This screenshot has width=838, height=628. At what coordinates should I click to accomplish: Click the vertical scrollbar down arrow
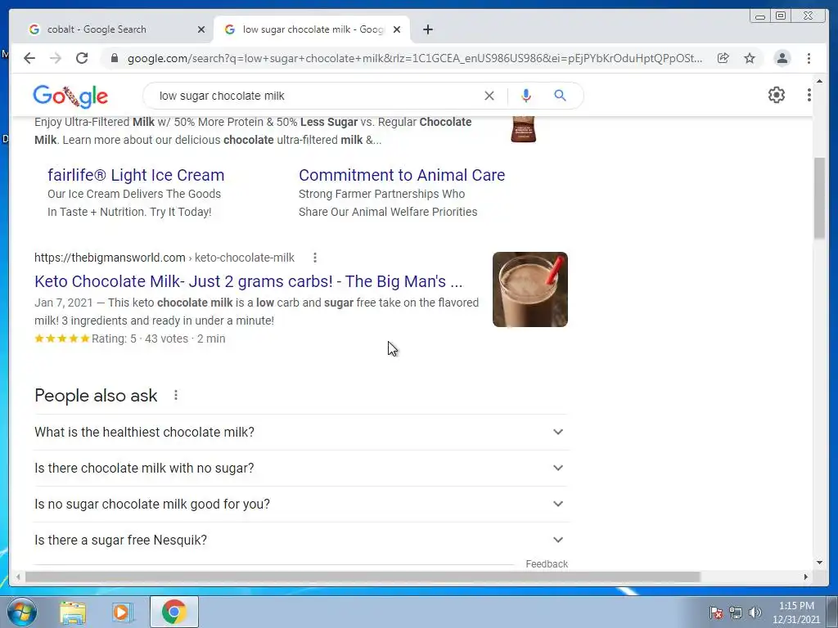click(x=819, y=563)
